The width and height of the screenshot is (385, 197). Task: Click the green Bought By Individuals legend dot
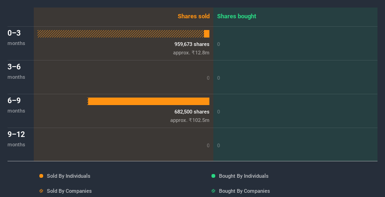point(213,176)
